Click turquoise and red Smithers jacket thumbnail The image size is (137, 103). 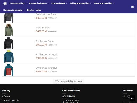(9, 70)
